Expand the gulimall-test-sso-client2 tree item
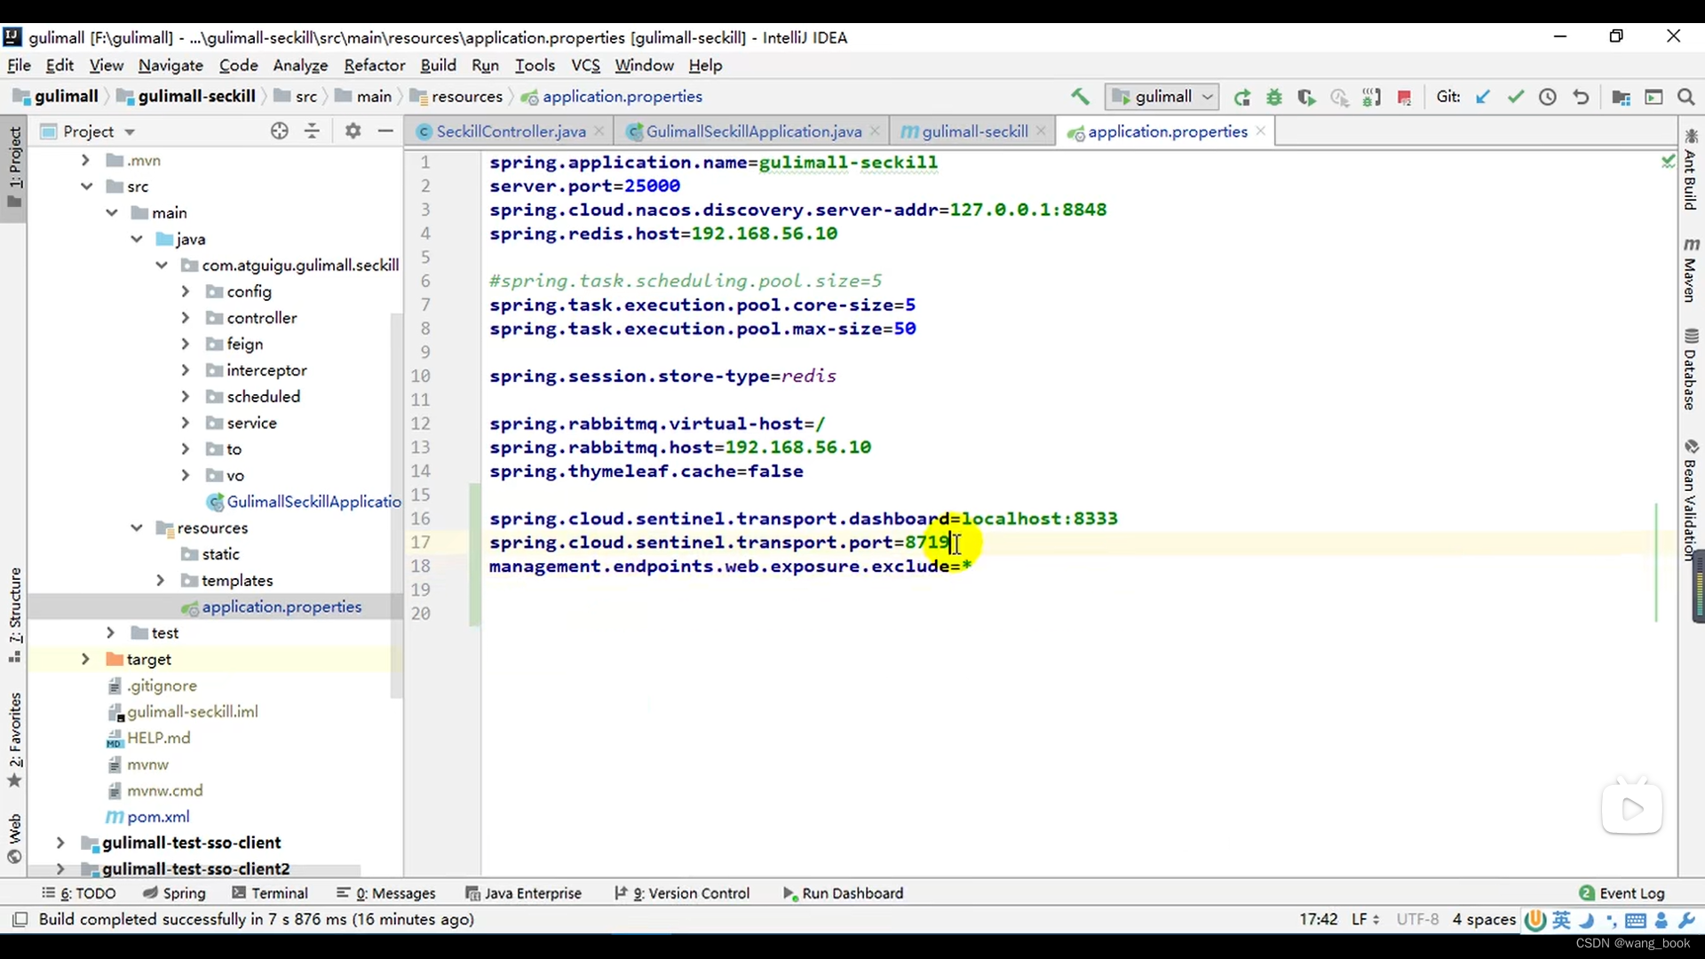Image resolution: width=1705 pixels, height=959 pixels. click(59, 868)
